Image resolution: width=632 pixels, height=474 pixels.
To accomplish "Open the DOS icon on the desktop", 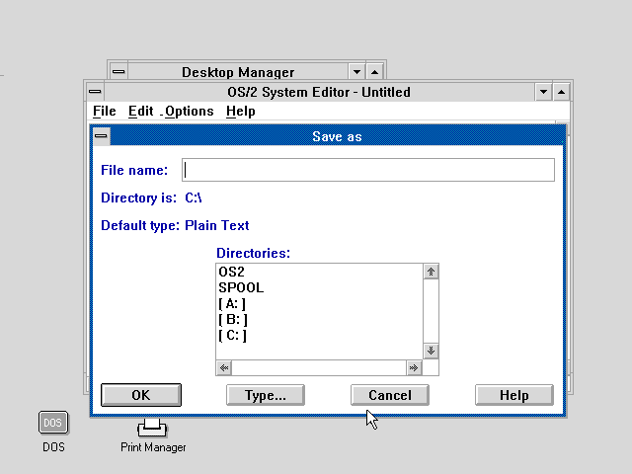I will 53,423.
